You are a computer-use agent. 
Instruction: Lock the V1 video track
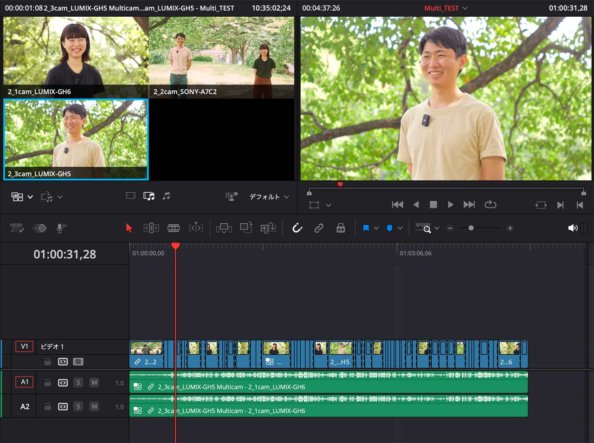pos(47,362)
